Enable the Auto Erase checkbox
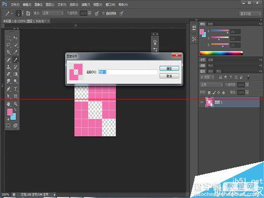 [103, 13]
